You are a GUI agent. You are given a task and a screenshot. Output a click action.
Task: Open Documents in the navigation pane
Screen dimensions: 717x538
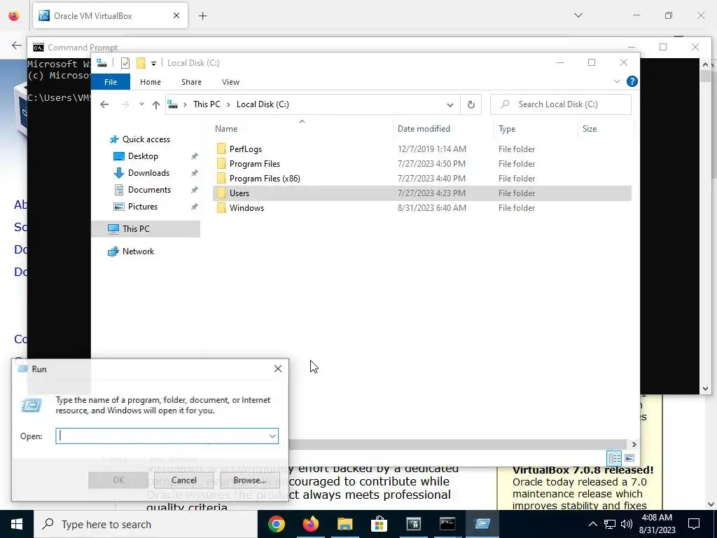pyautogui.click(x=149, y=190)
